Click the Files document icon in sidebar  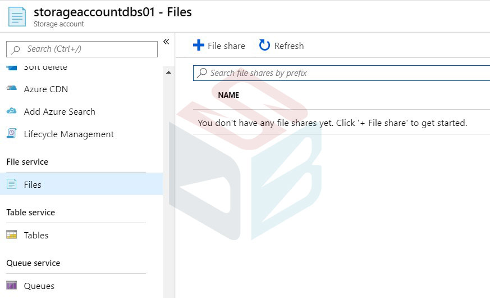click(12, 184)
